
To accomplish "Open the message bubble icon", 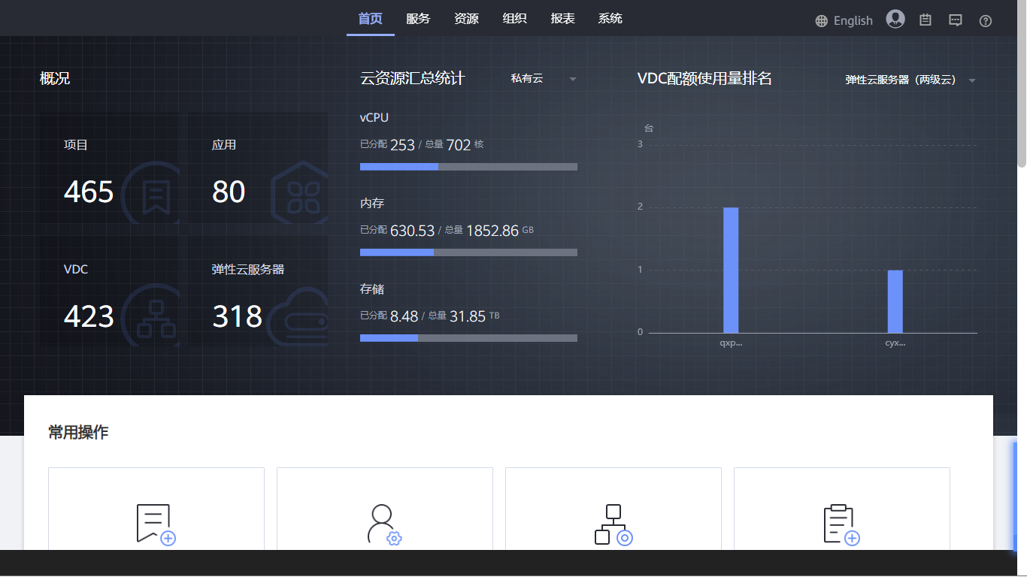I will 955,20.
